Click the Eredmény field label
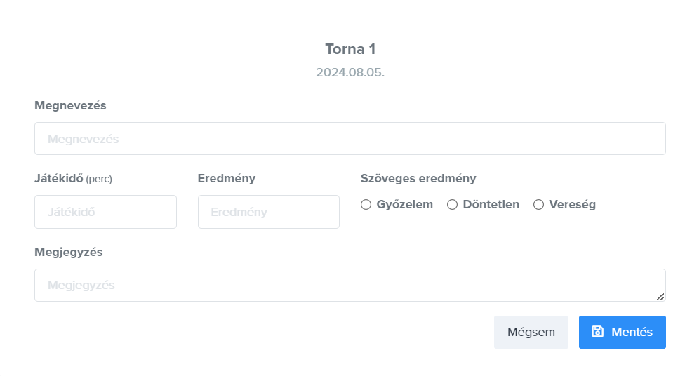The height and width of the screenshot is (376, 699). [227, 178]
